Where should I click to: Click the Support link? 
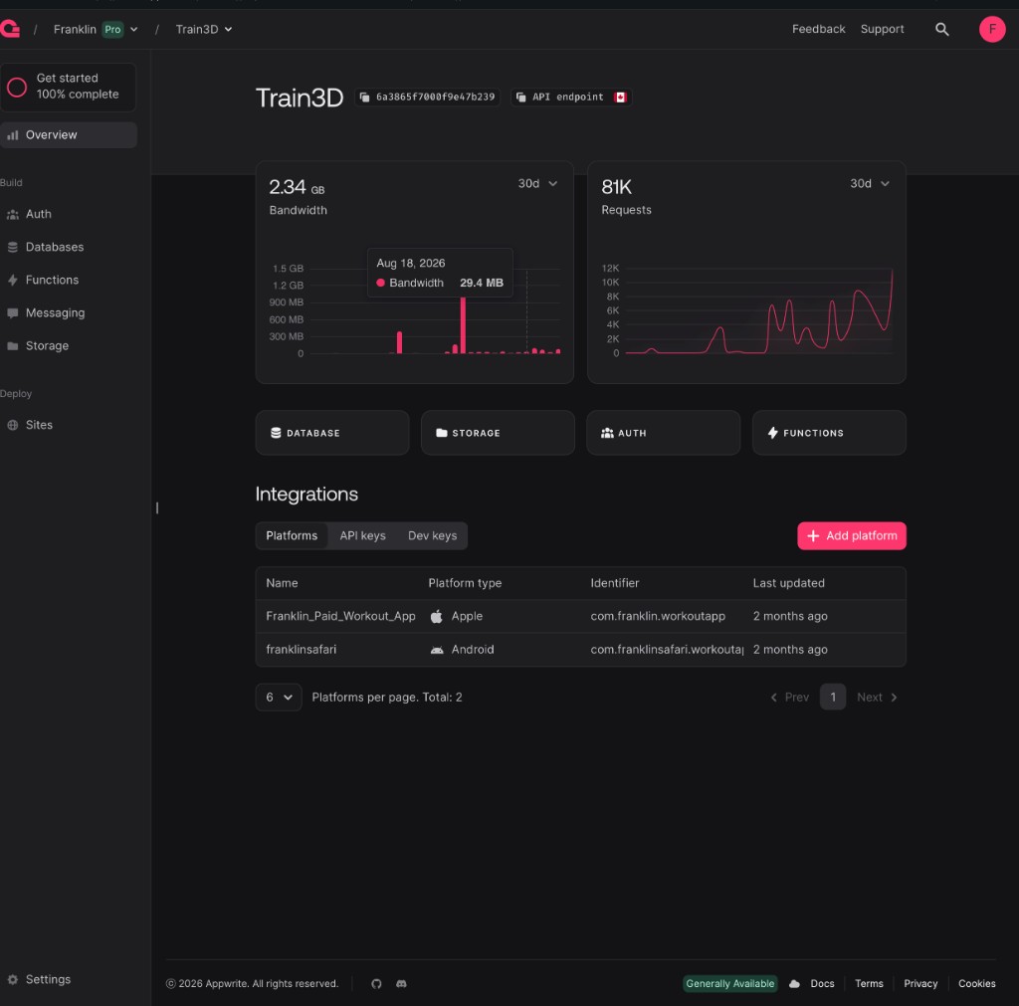click(x=882, y=29)
